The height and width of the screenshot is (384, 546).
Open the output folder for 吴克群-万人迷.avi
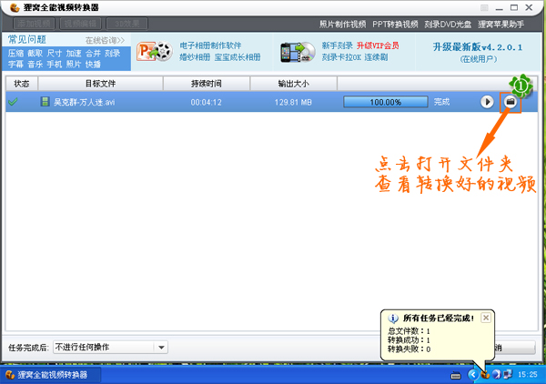[511, 102]
